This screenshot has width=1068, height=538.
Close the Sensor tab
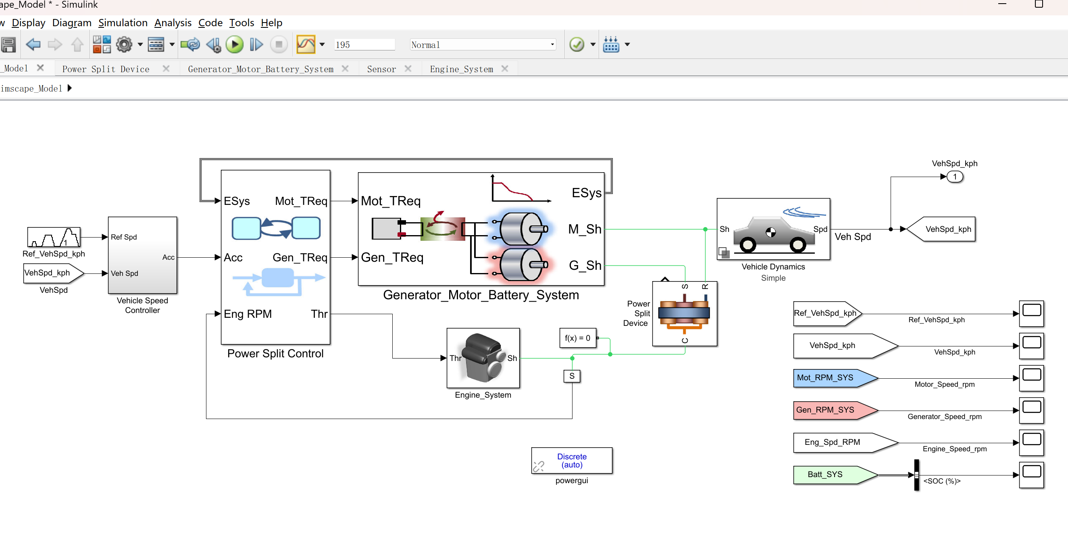click(409, 69)
